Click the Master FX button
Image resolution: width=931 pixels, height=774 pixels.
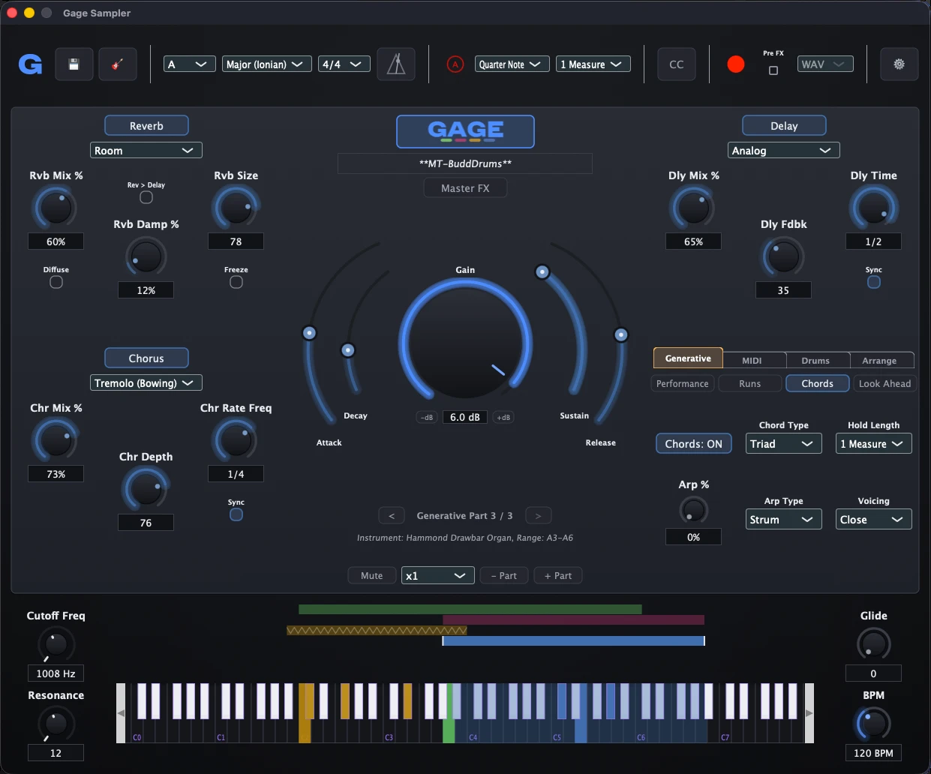point(465,188)
